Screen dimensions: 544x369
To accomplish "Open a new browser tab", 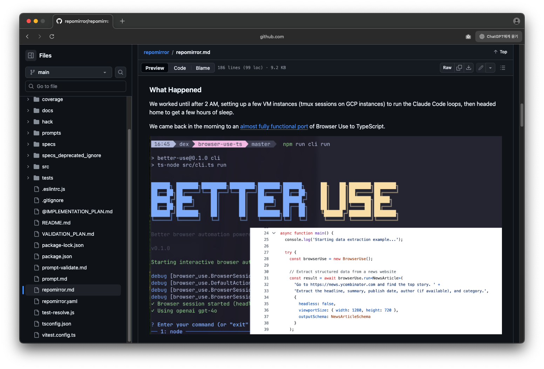I will point(122,21).
